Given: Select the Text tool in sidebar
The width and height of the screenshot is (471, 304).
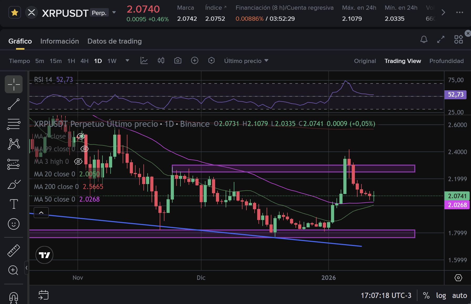Looking at the screenshot, I should pos(14,204).
